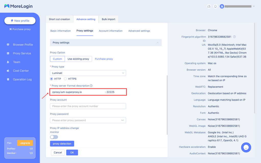Click the Upgrade plan button

coord(25,143)
